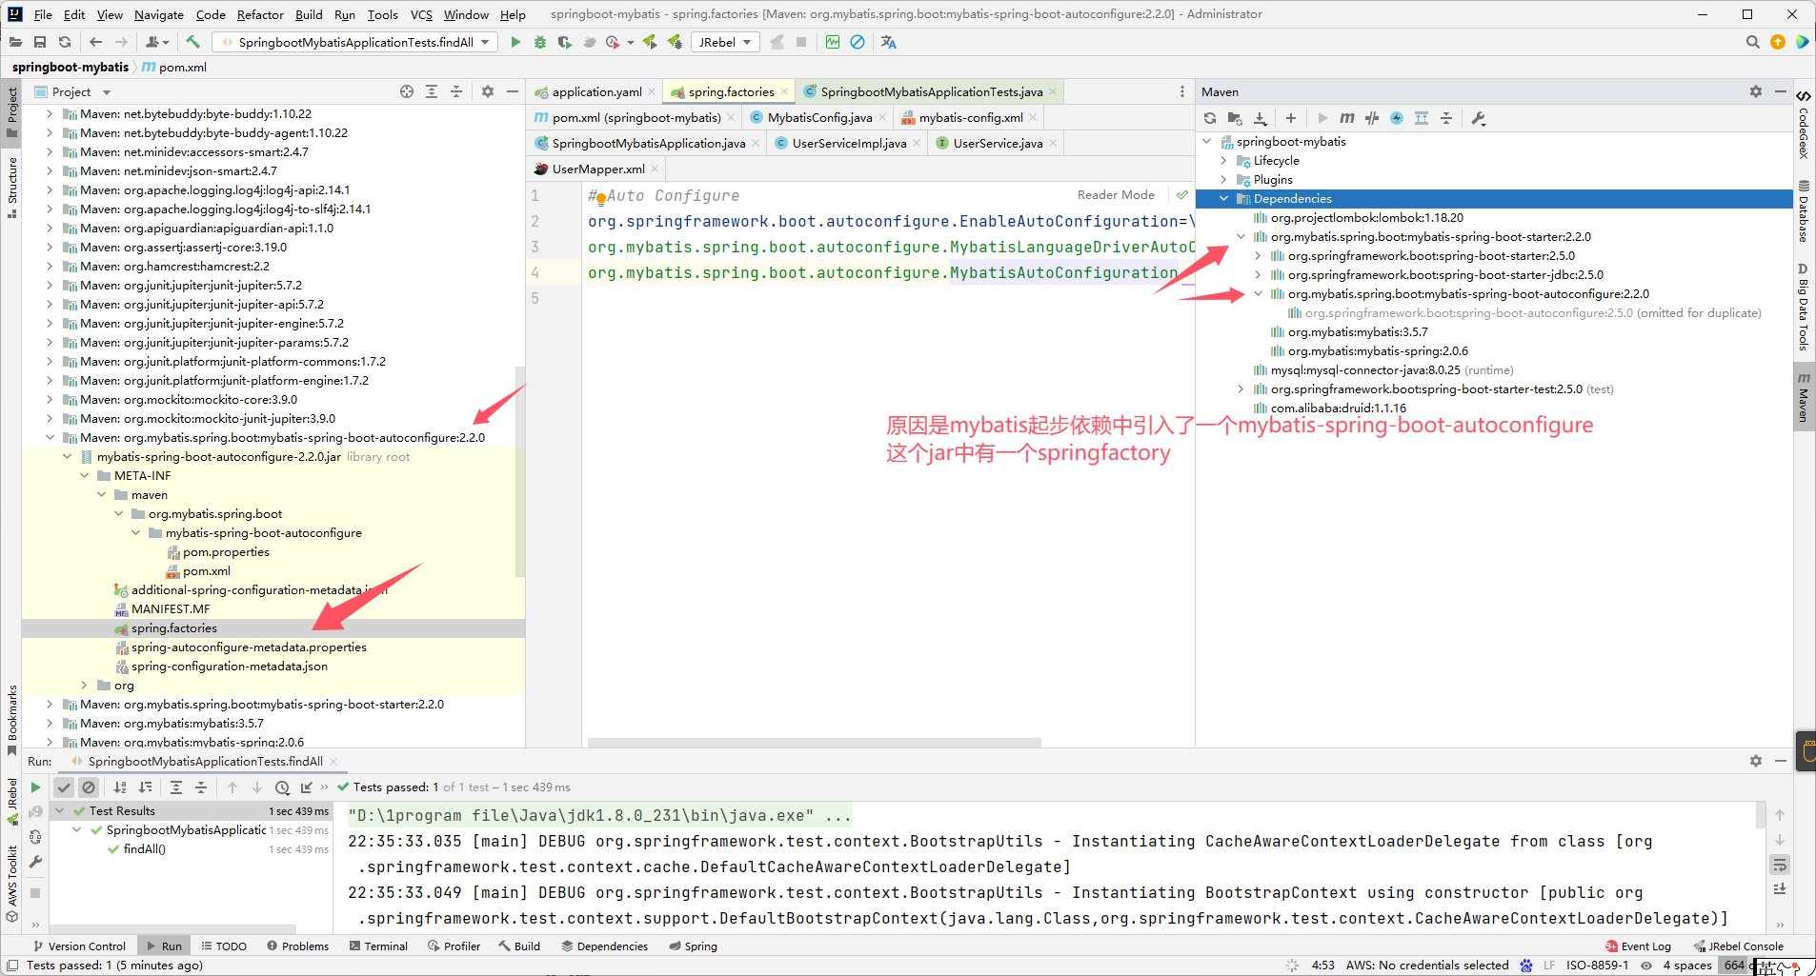1816x976 pixels.
Task: Toggle soft-wrap in console output
Action: 1780,865
